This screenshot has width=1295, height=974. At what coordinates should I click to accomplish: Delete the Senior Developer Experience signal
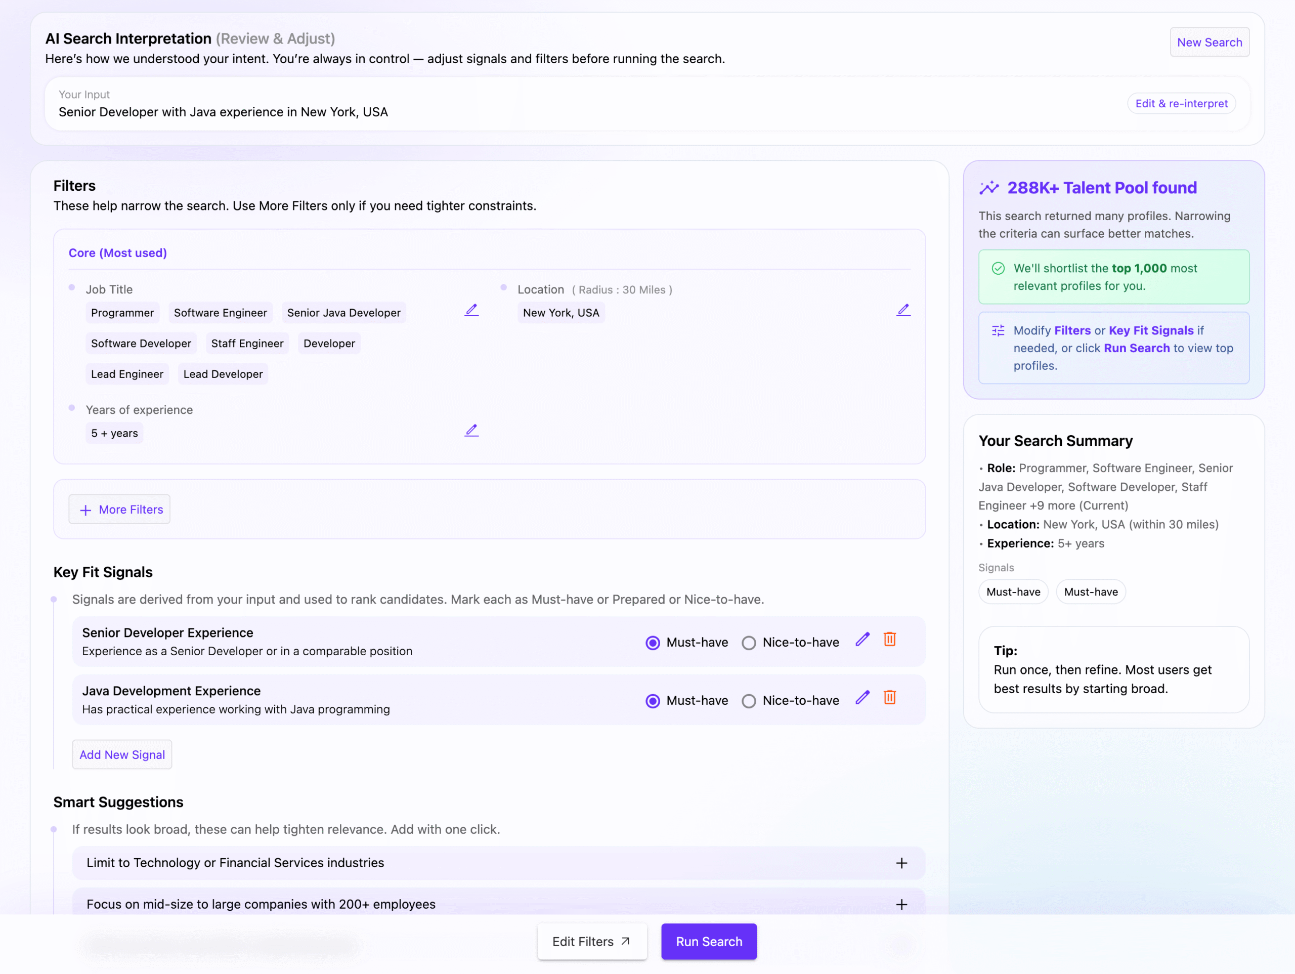pos(889,640)
